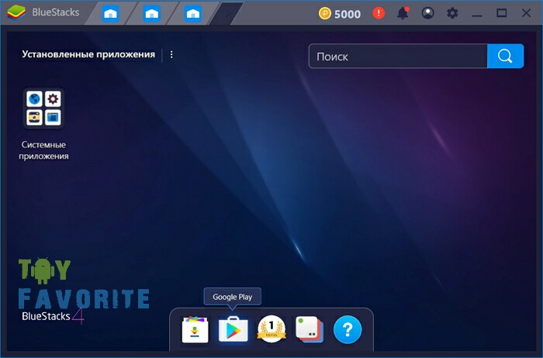Open the settings gear in title bar

tap(452, 13)
